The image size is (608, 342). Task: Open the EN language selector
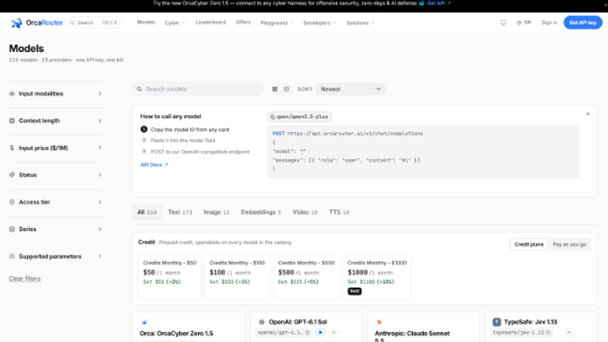(524, 23)
